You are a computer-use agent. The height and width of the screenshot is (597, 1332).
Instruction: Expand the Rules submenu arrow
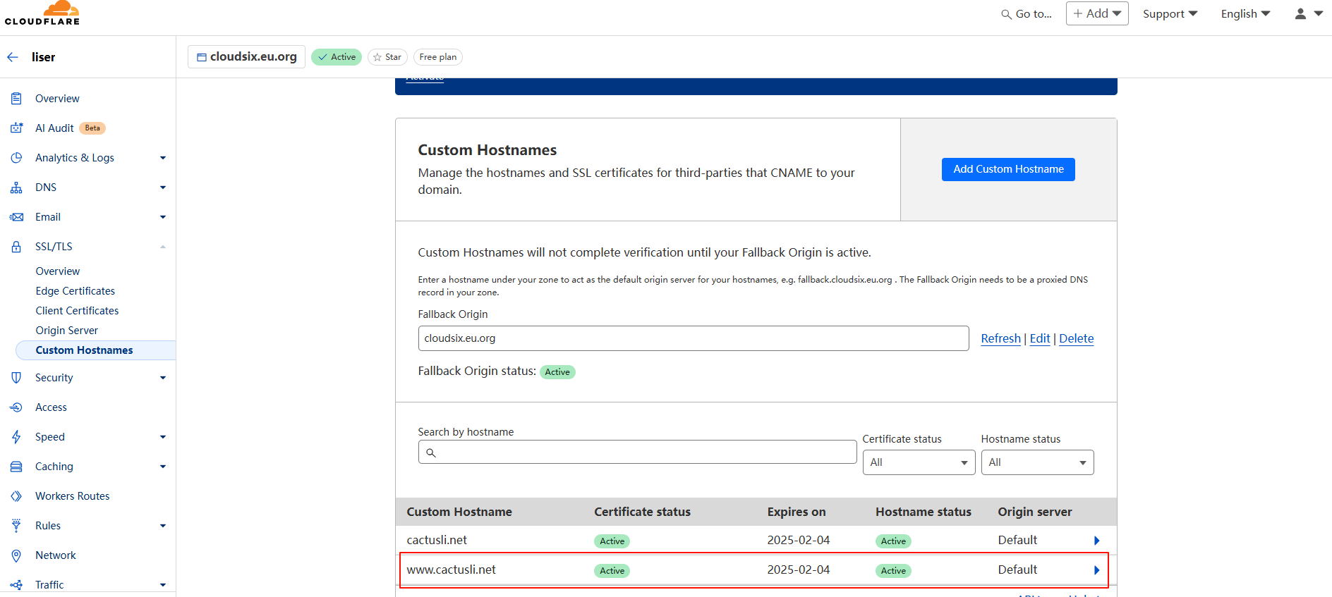(x=163, y=526)
